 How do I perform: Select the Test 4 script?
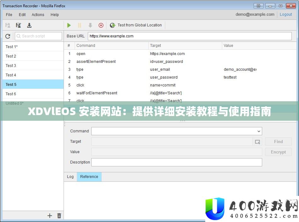click(33, 75)
